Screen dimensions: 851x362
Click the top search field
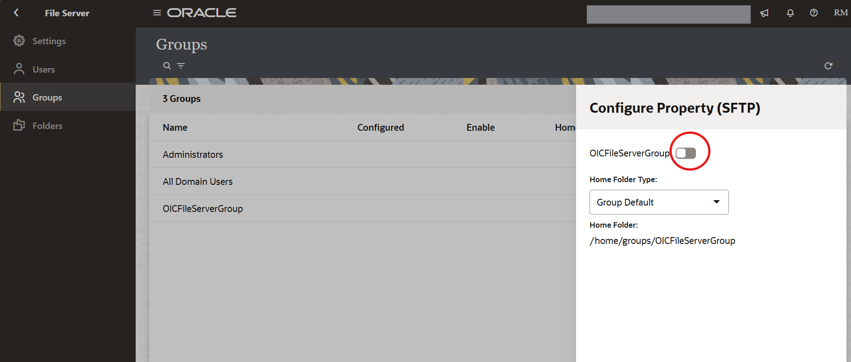(x=668, y=14)
